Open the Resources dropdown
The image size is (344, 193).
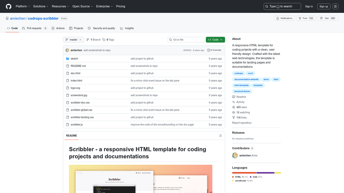click(60, 6)
